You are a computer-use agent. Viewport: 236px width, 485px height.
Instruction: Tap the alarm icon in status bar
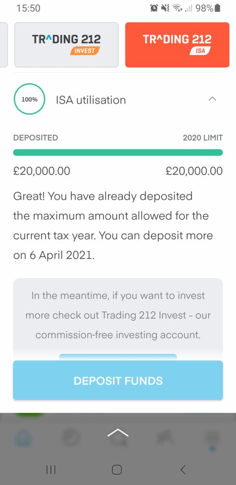[x=154, y=9]
